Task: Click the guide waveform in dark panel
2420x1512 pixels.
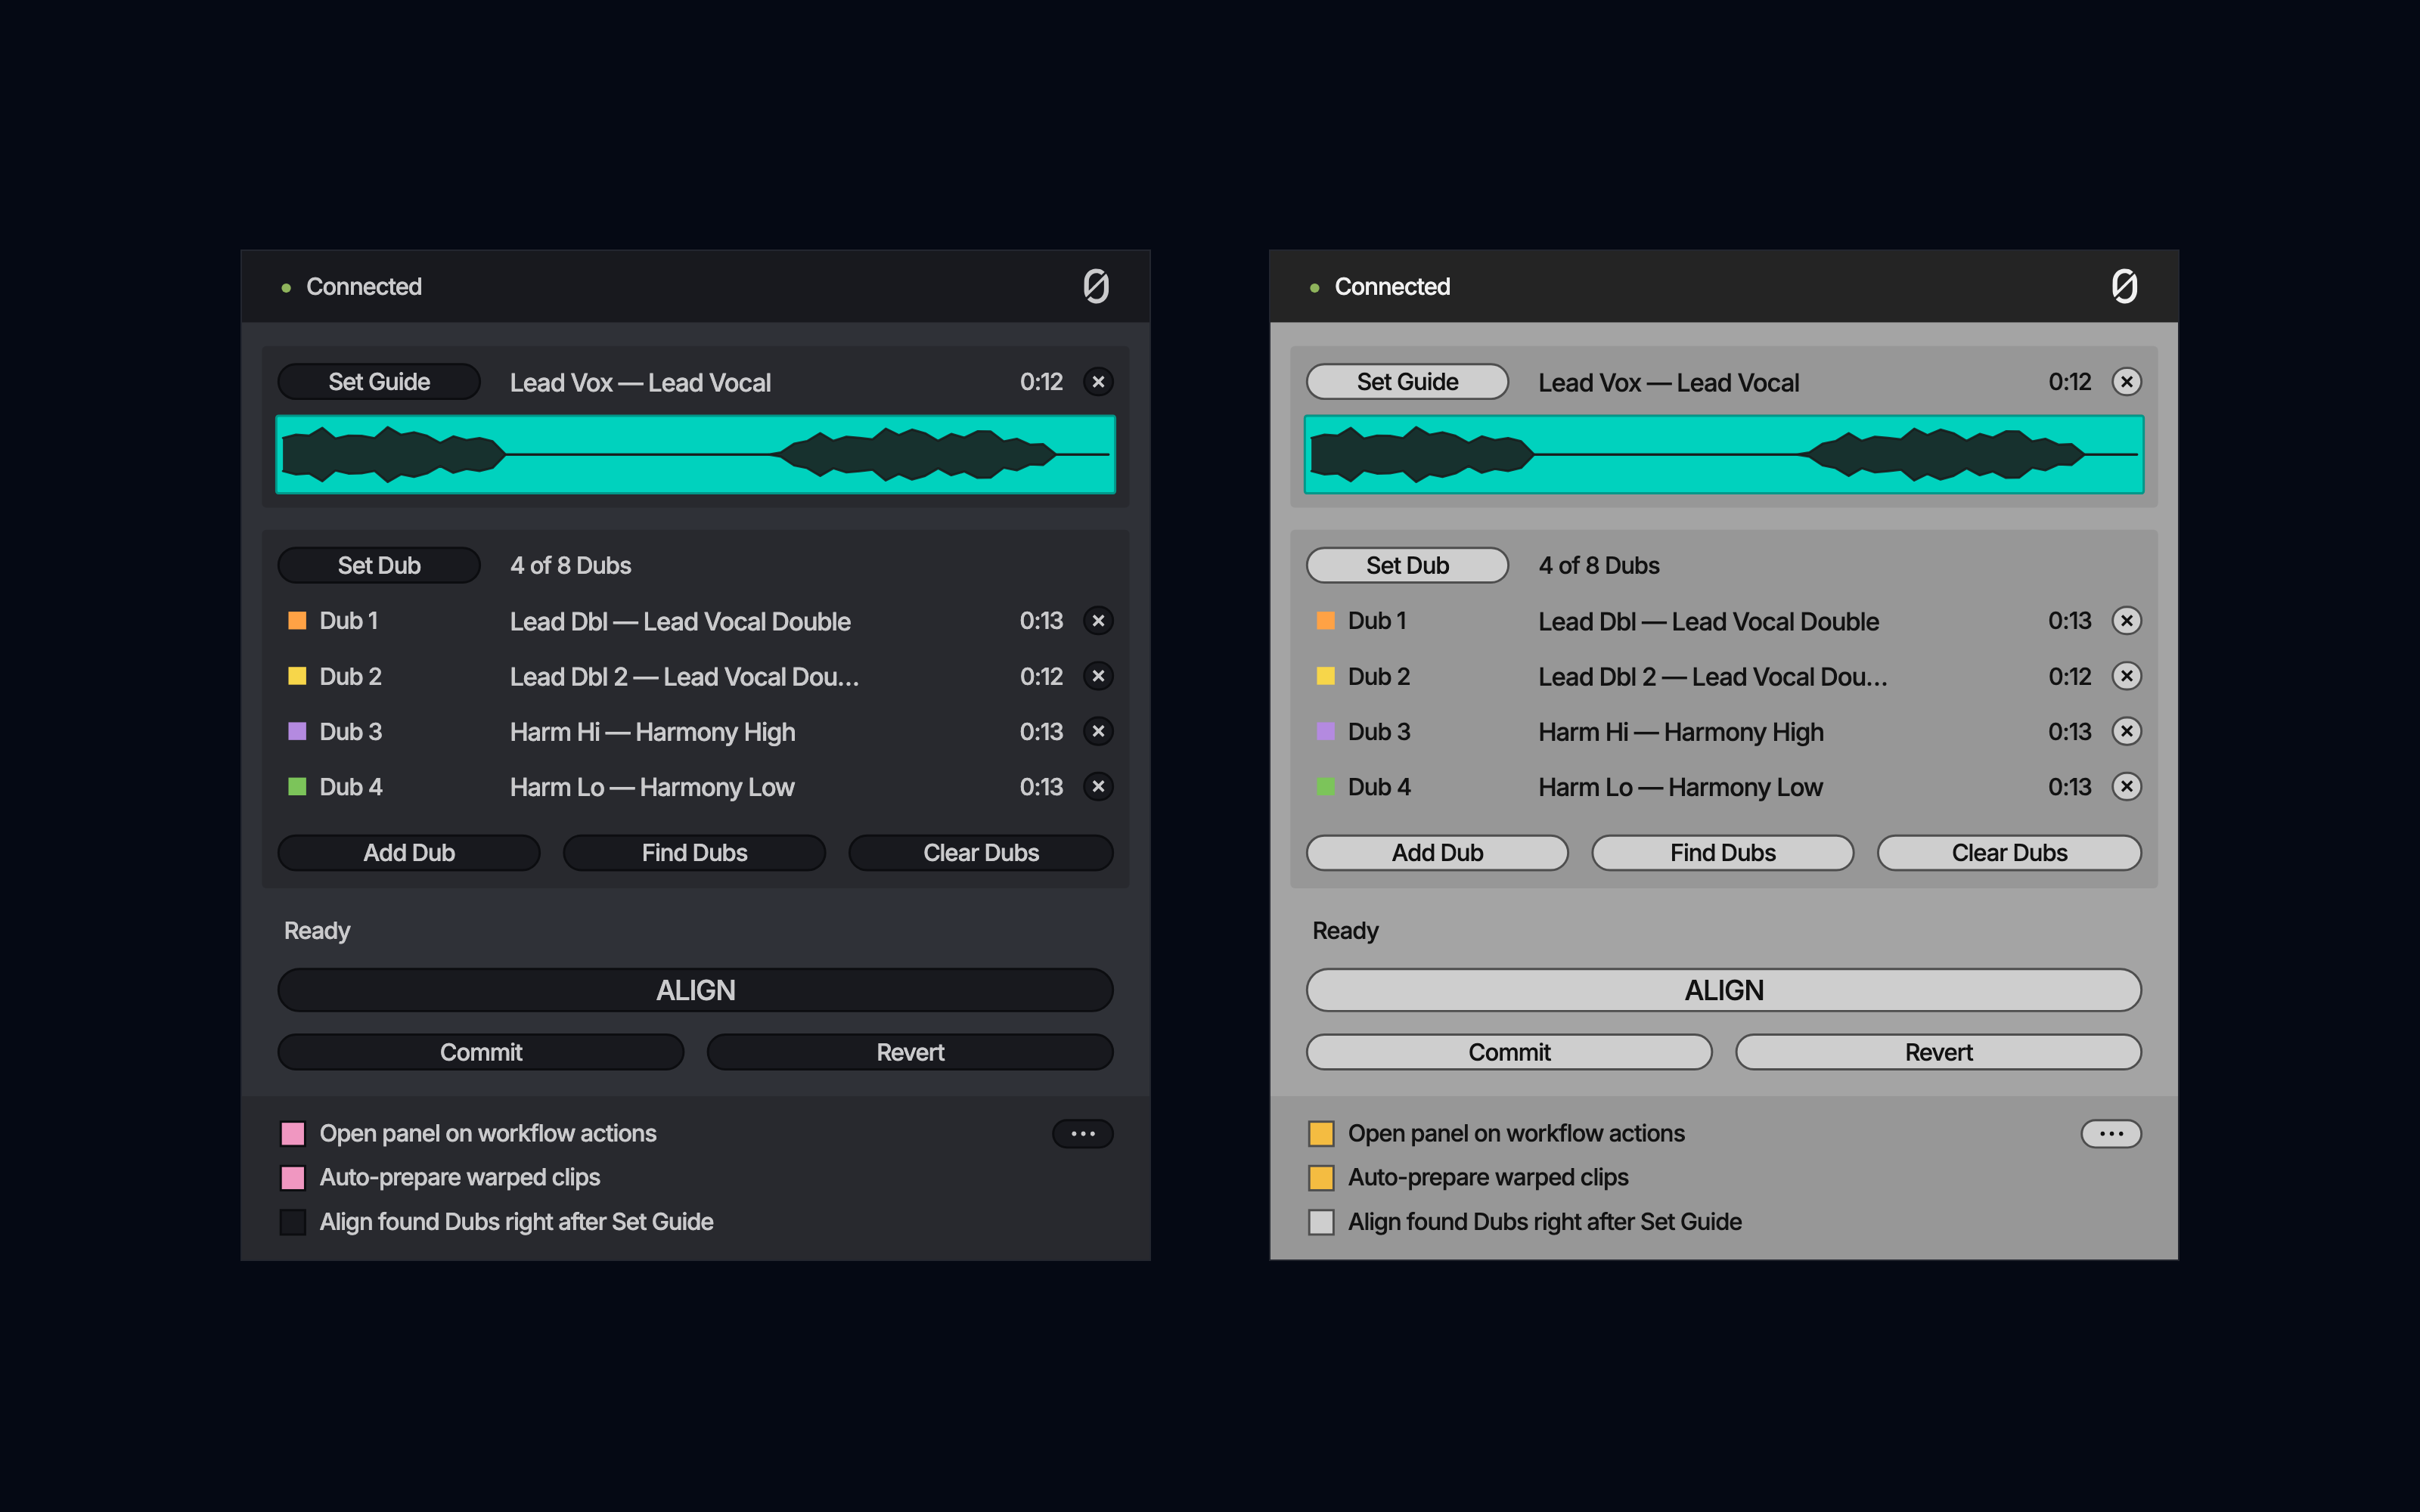Action: pyautogui.click(x=695, y=455)
